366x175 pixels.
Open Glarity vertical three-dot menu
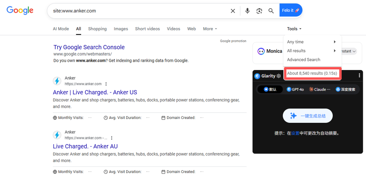(359, 75)
